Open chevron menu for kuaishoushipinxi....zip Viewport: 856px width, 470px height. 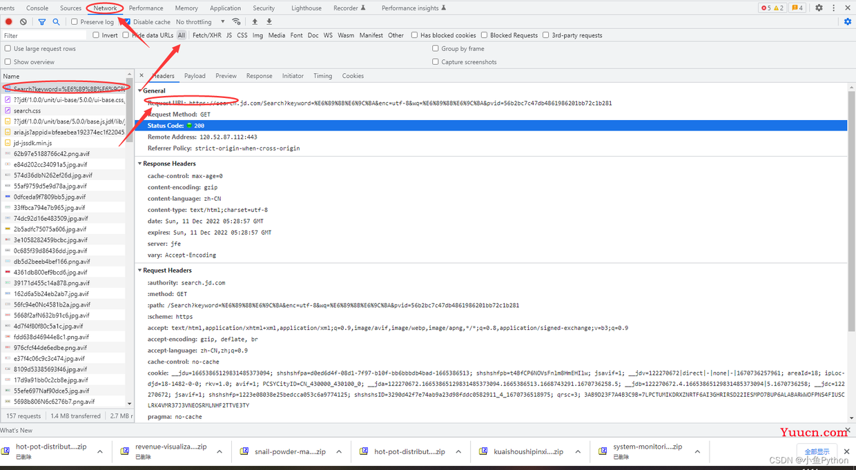pos(578,451)
